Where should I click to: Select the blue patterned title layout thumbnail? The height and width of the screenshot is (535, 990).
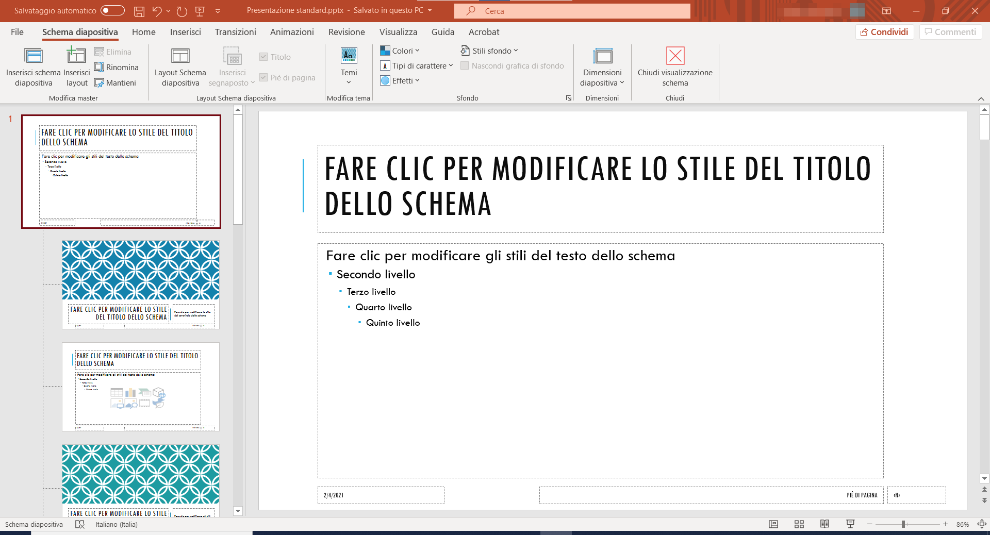140,285
